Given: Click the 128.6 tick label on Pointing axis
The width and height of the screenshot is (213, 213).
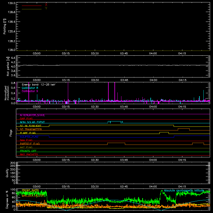Looking at the screenshot, I should pyautogui.click(x=11, y=22).
